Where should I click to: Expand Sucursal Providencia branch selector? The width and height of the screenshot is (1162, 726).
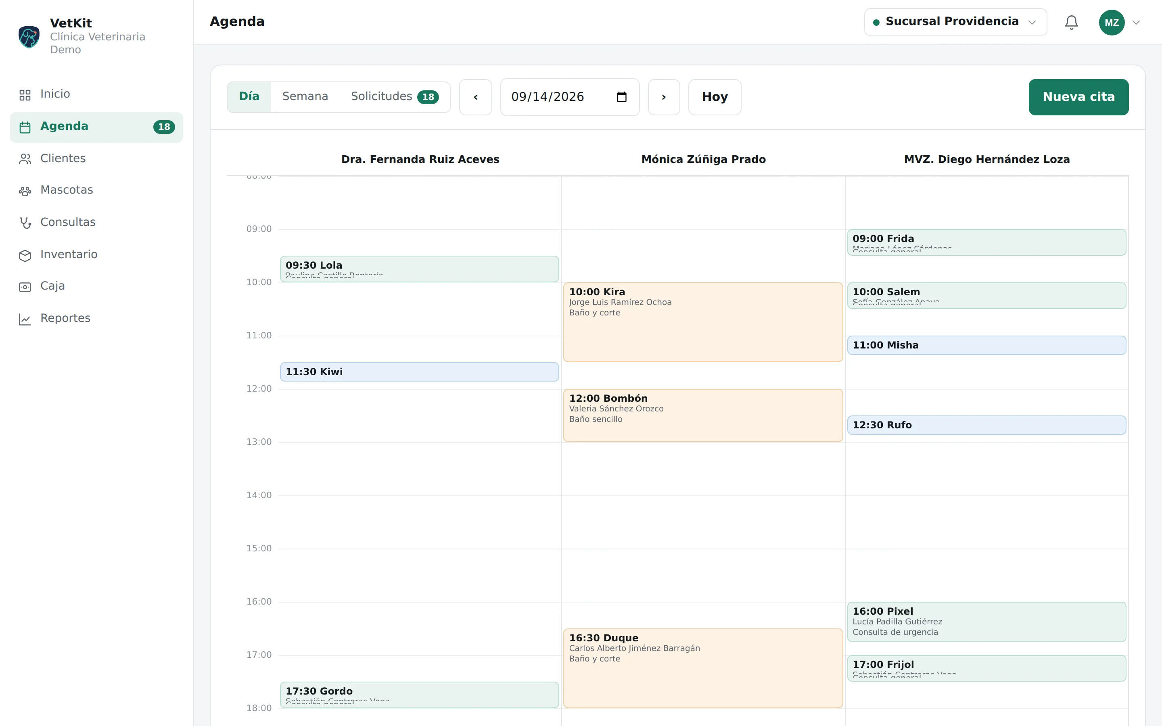[x=955, y=22]
